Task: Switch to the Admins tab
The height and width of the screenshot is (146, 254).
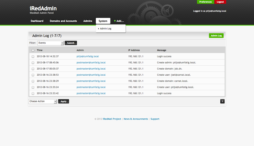Action: coord(88,21)
